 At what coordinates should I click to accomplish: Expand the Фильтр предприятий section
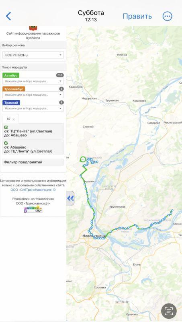pos(33,162)
